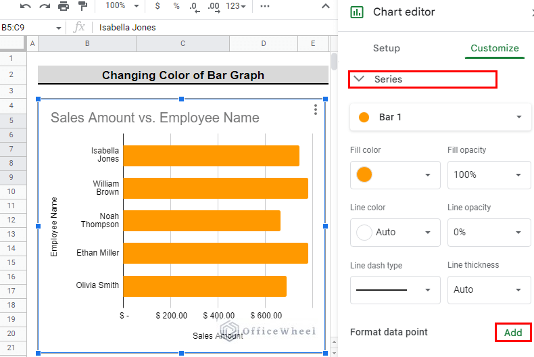The width and height of the screenshot is (534, 357).
Task: Click the $ 600.00 axis label
Action: point(266,316)
